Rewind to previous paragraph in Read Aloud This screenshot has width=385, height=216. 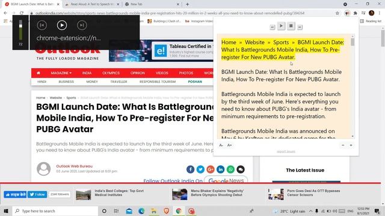[x=273, y=27]
